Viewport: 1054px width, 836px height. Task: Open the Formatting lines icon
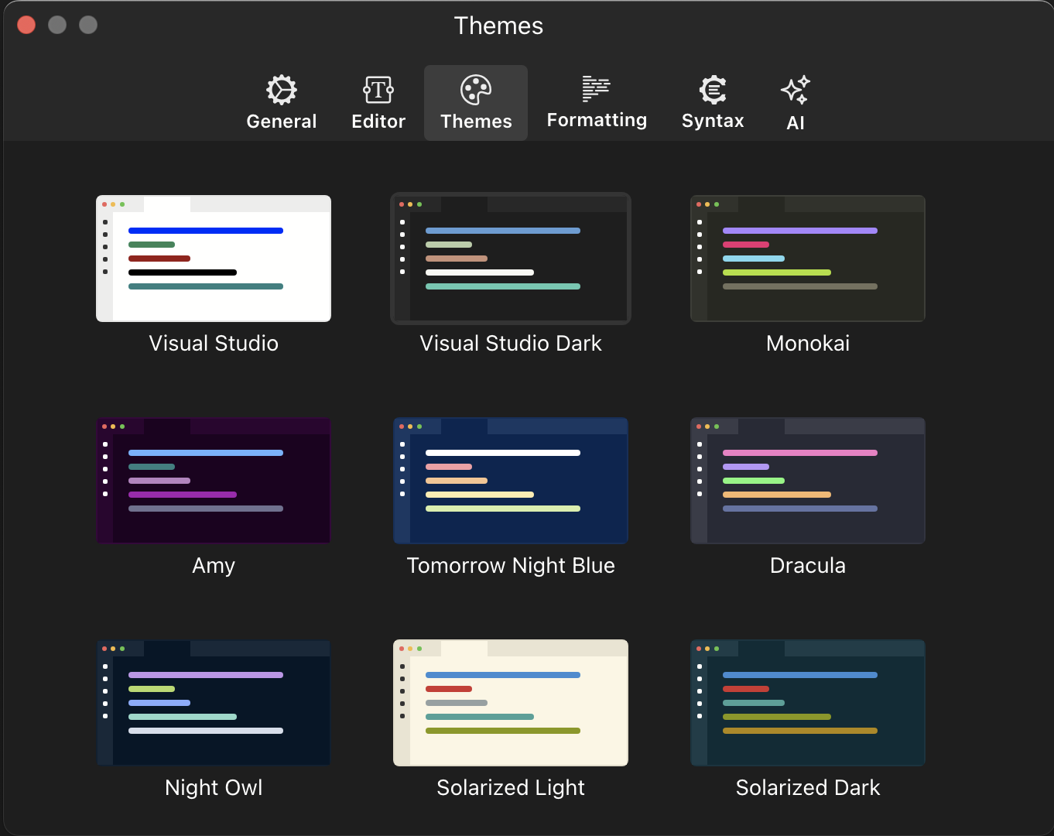point(597,89)
